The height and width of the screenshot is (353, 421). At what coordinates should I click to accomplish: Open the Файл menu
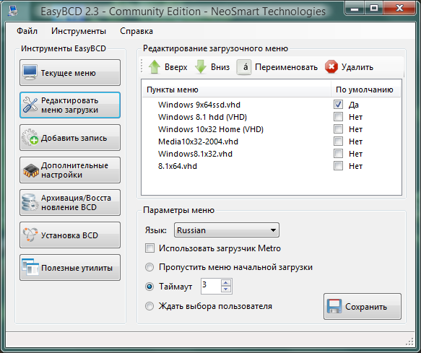27,31
